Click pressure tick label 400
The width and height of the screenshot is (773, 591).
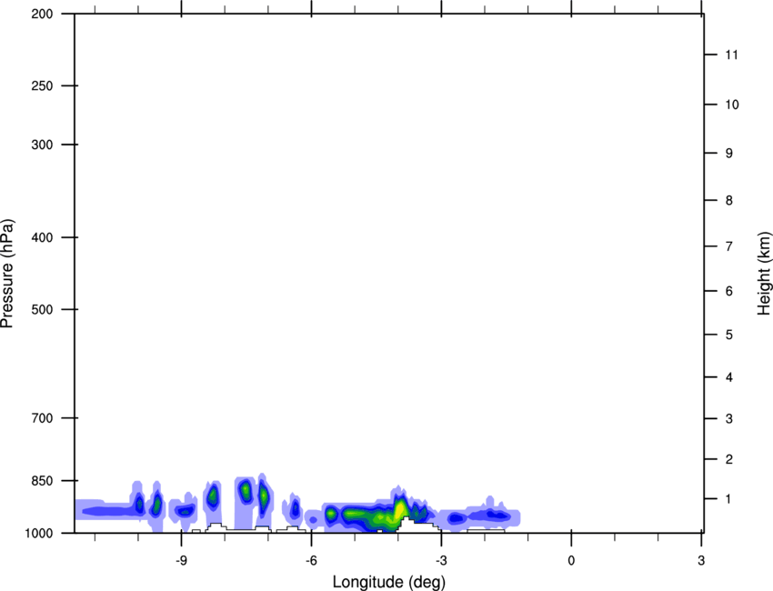[42, 237]
